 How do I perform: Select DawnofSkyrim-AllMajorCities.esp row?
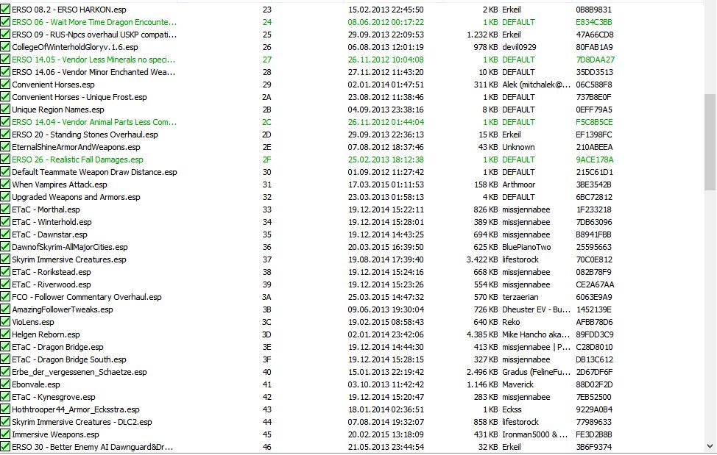tap(69, 246)
